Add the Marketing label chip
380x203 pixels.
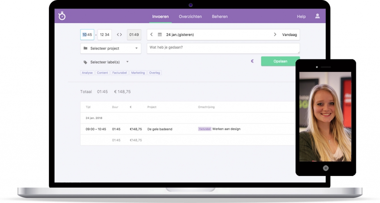tap(138, 73)
